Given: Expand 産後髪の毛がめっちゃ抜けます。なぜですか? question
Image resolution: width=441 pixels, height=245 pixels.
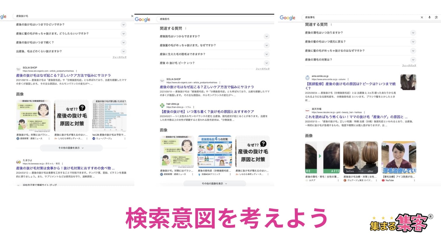Looking at the screenshot, I should coord(267,45).
